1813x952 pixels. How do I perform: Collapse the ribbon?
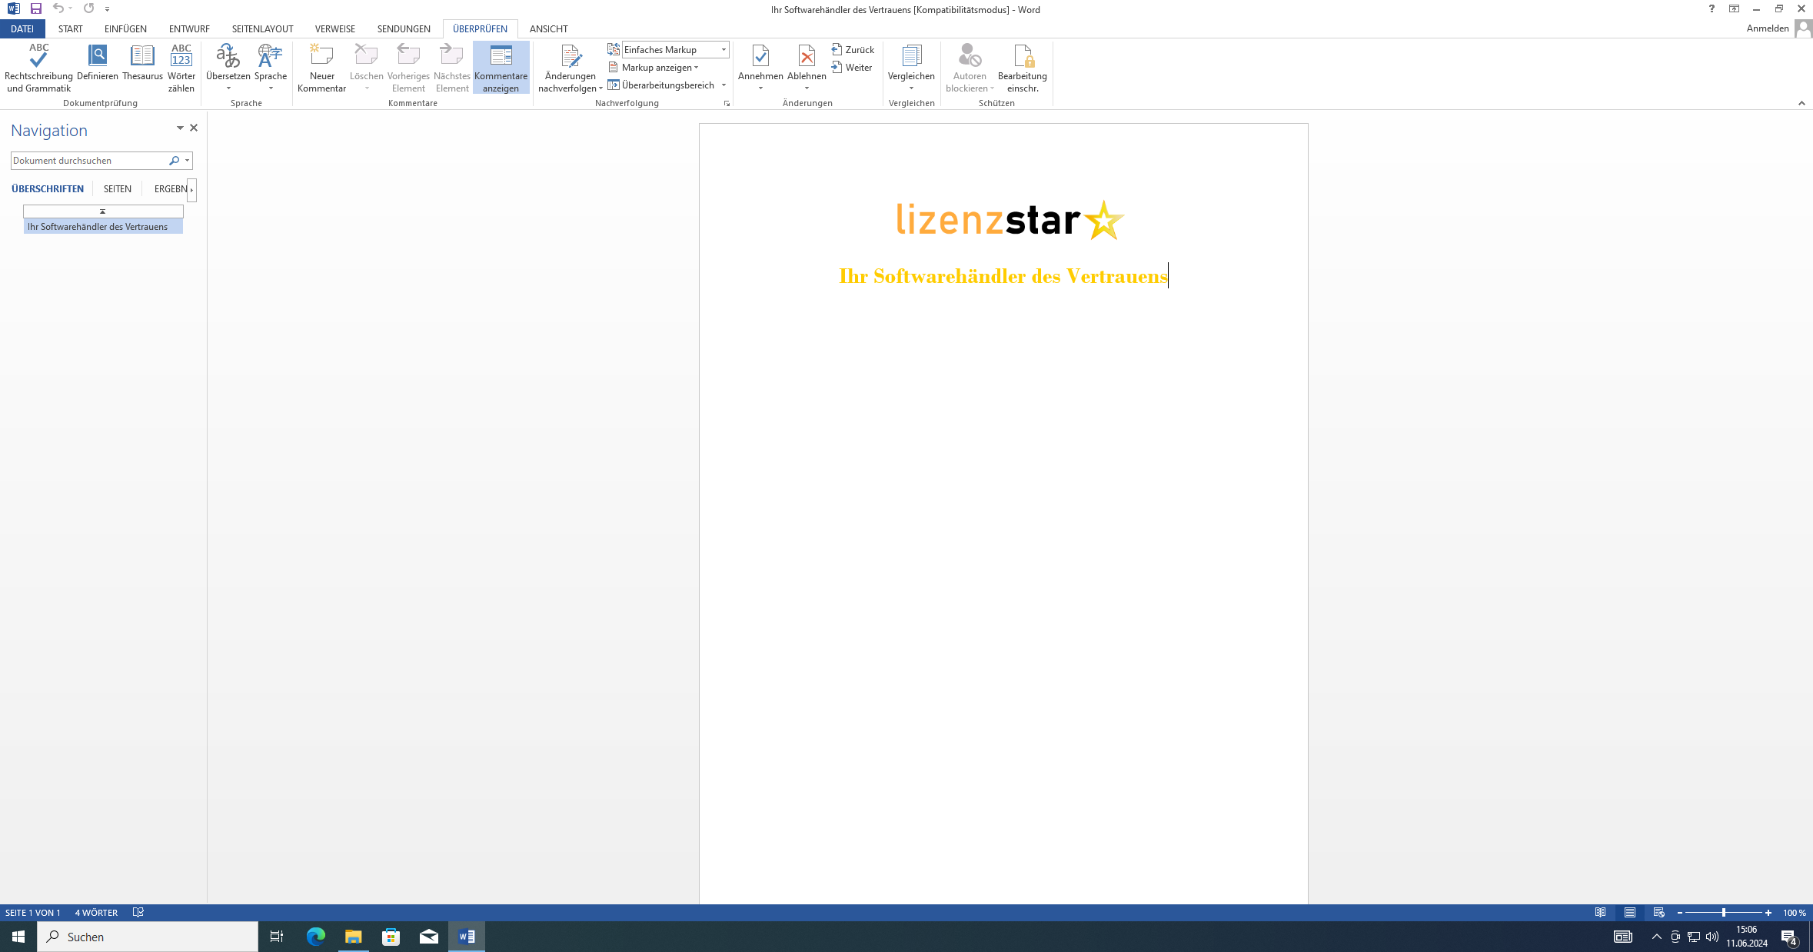1801,103
